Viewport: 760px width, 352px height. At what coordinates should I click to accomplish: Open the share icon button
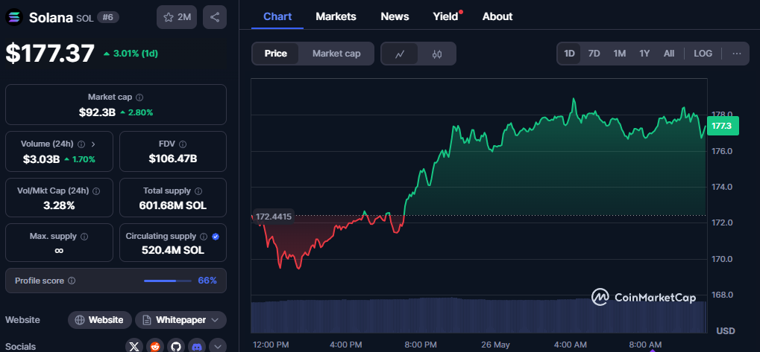point(215,17)
